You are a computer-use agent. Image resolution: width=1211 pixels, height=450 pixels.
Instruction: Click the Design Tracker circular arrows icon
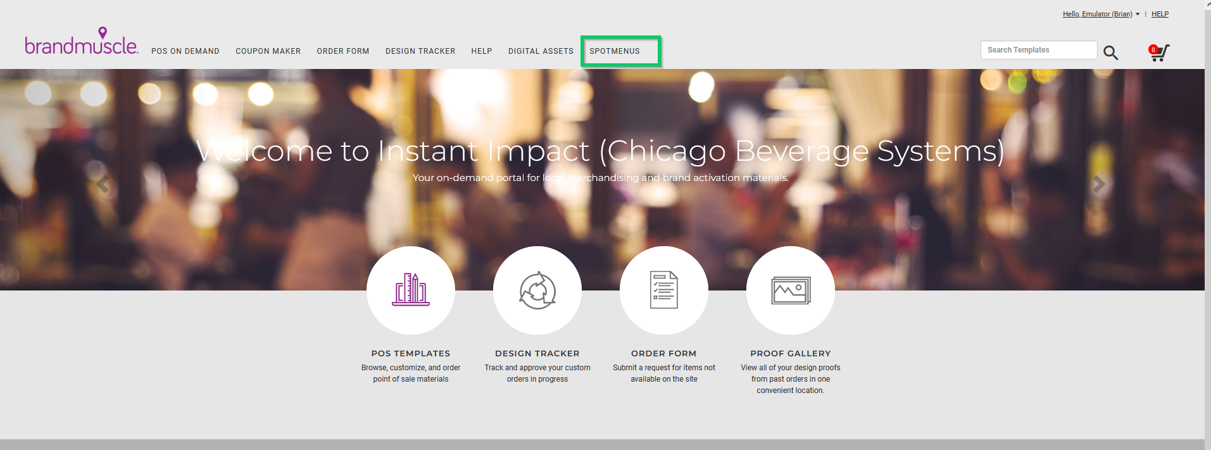click(537, 291)
